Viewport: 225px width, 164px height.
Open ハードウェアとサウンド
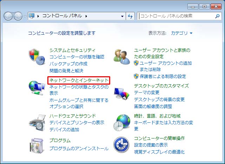pos(72,116)
